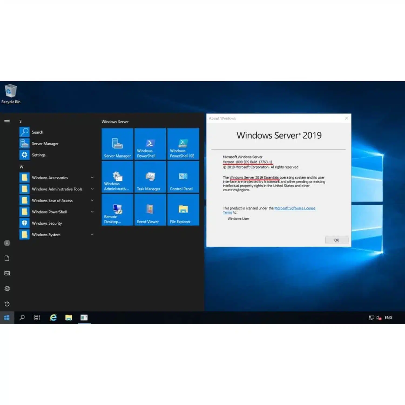
Task: Close the About Windows dialog
Action: pos(346,118)
